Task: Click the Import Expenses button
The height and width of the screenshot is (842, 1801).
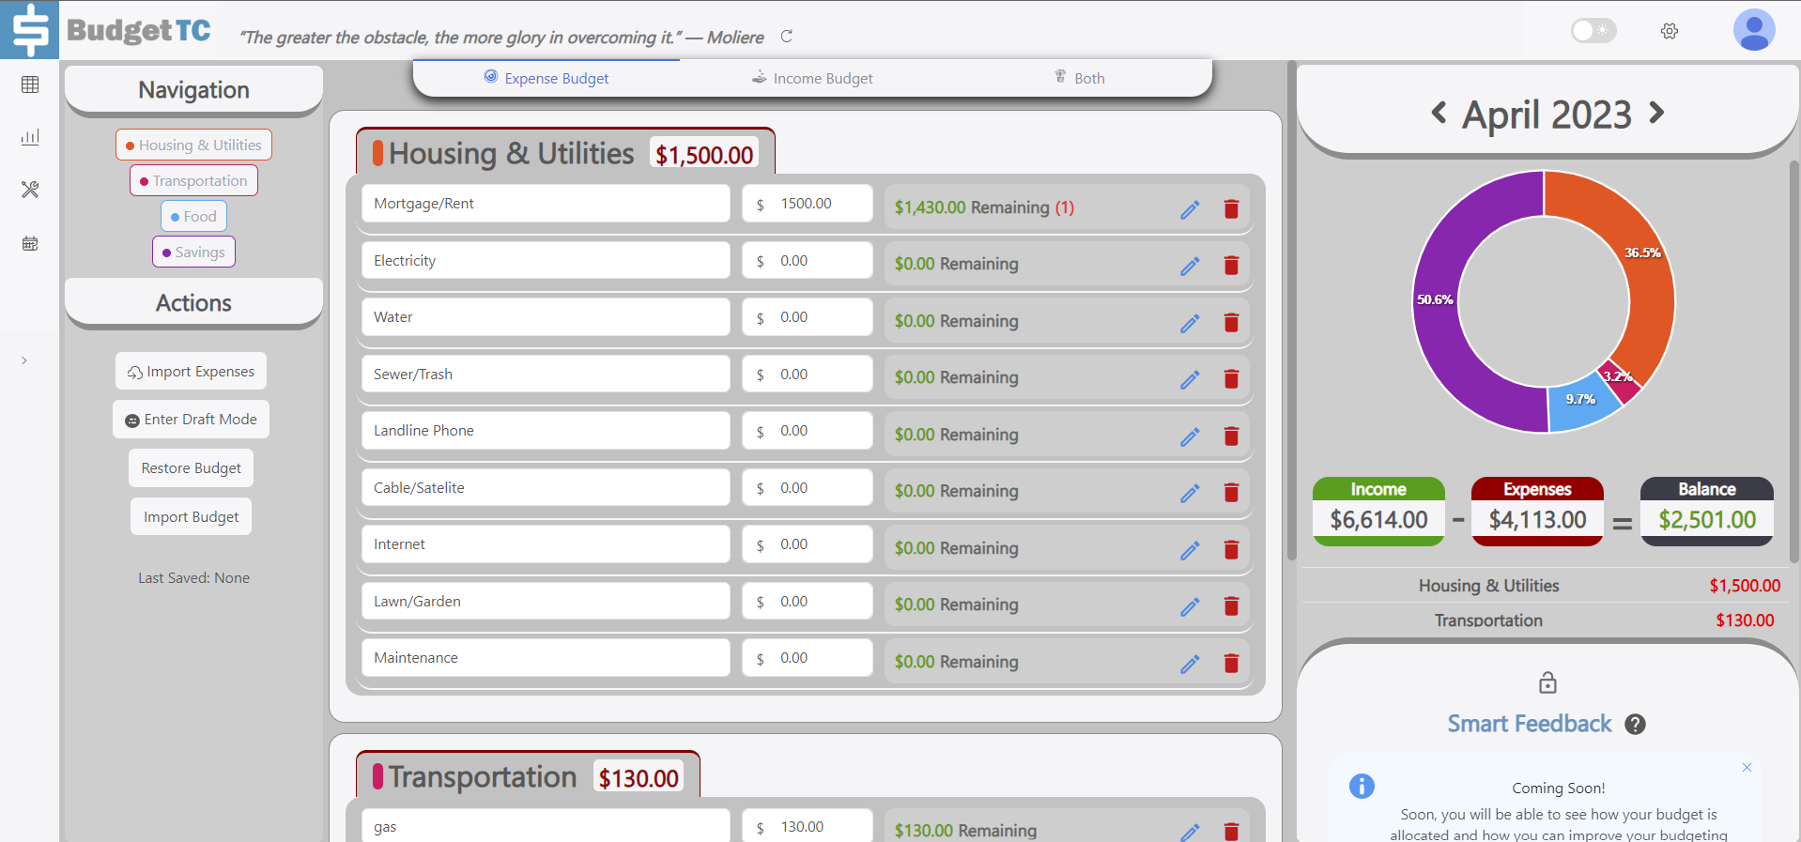Action: tap(191, 372)
